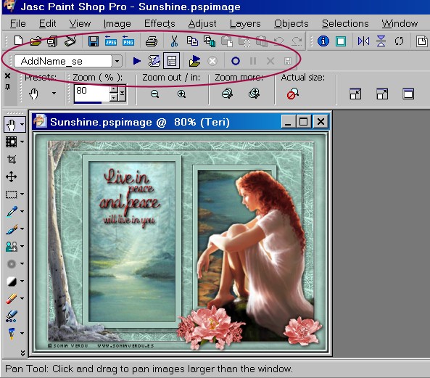The image size is (430, 378).
Task: Click the Open file folder icon
Action: click(36, 41)
